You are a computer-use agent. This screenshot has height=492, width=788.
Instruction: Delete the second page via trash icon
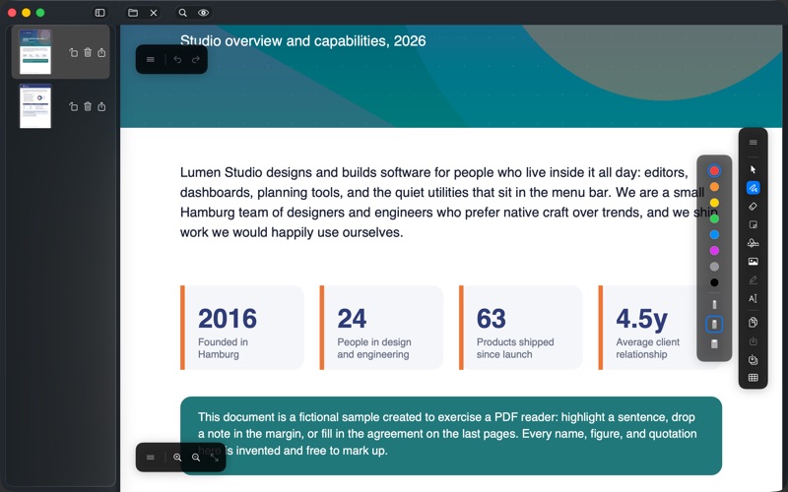coord(88,106)
